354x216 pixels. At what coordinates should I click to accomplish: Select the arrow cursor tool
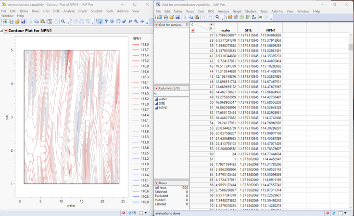pyautogui.click(x=100, y=22)
